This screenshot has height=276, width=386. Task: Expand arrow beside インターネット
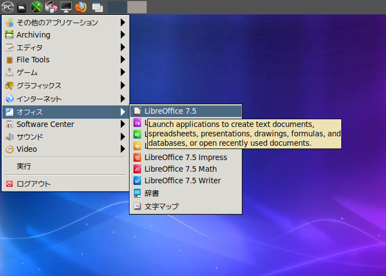(x=122, y=99)
